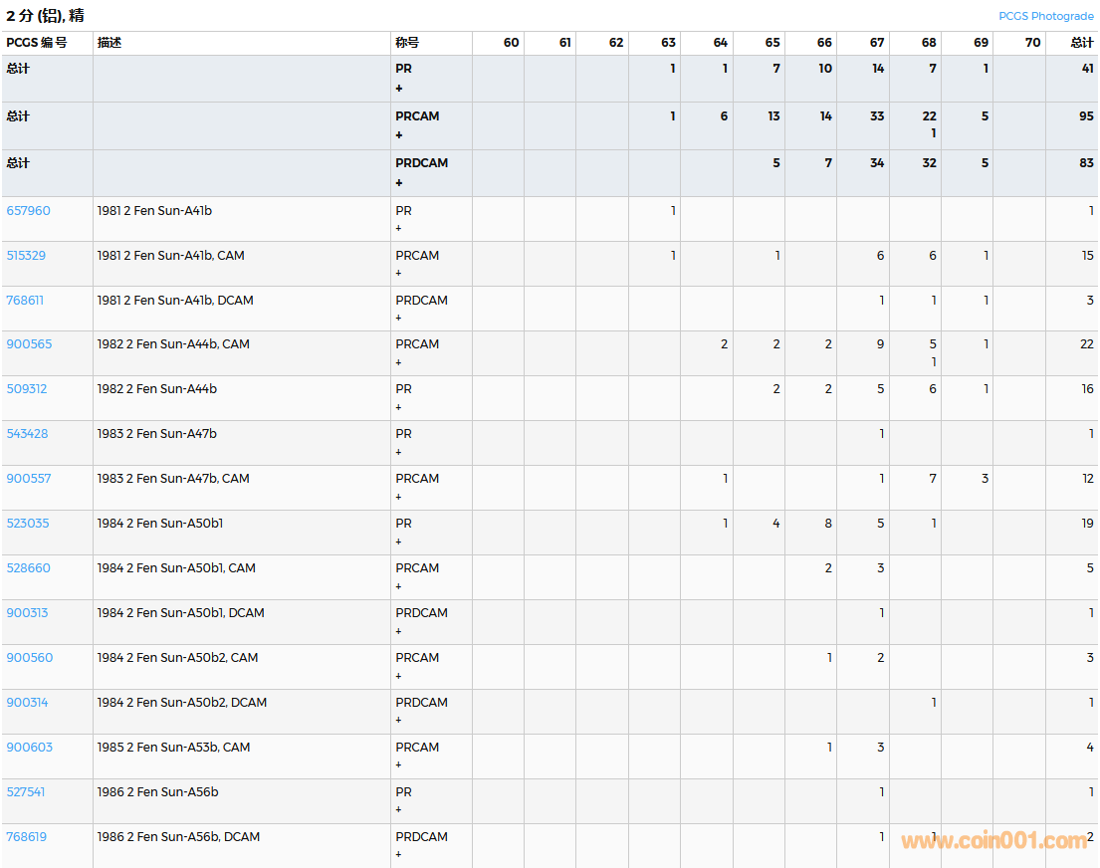
Task: Expand plus sign in 1981 Sun-A41b PR row
Action: tap(399, 228)
